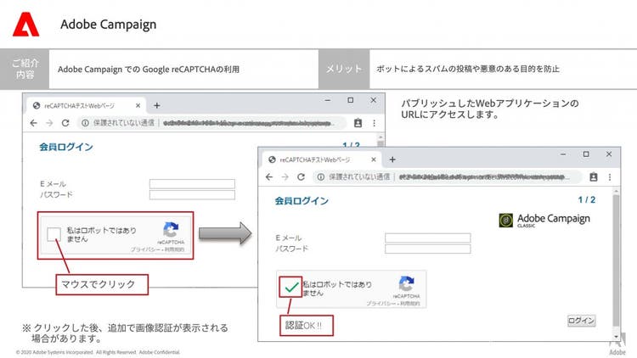The width and height of the screenshot is (637, 358).
Task: Tick the unchecked 私はロボットではありません checkbox
Action: [54, 235]
